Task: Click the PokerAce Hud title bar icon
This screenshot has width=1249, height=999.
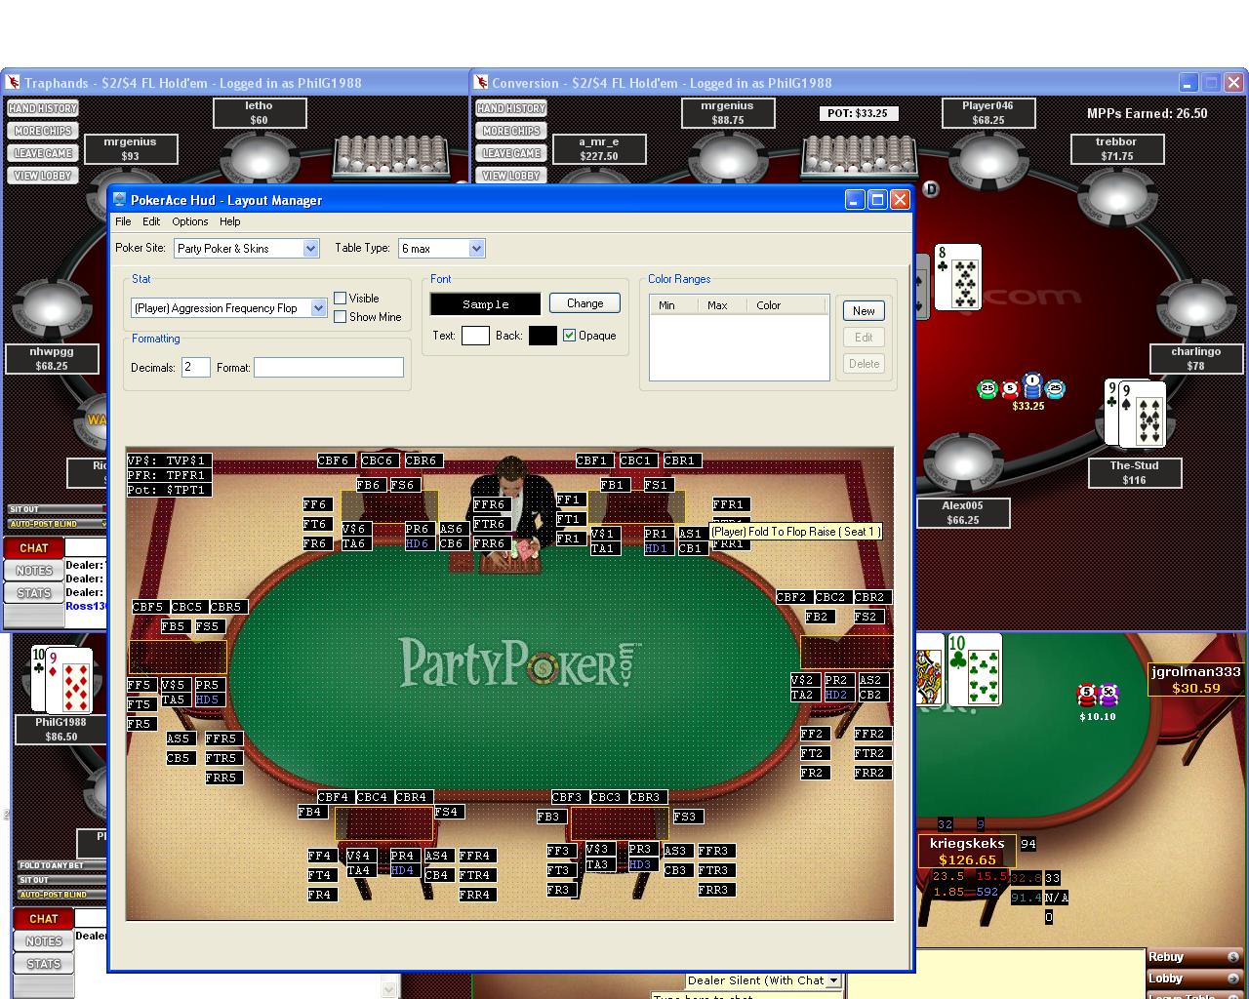Action: click(120, 199)
